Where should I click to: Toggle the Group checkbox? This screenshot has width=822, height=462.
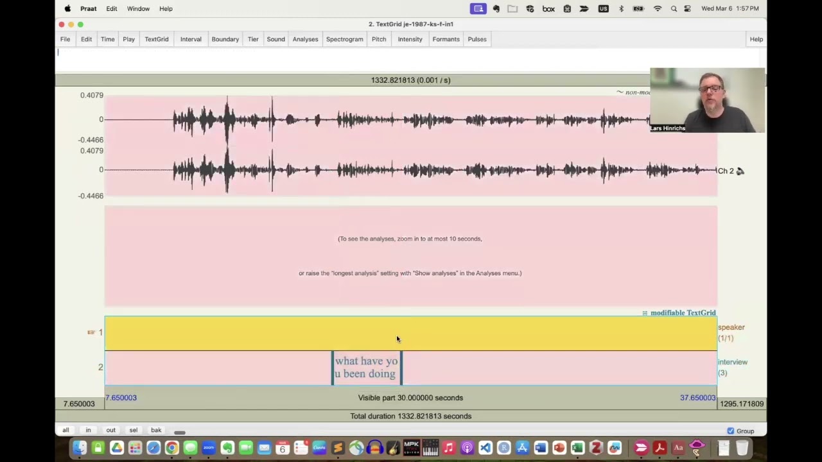click(x=730, y=431)
